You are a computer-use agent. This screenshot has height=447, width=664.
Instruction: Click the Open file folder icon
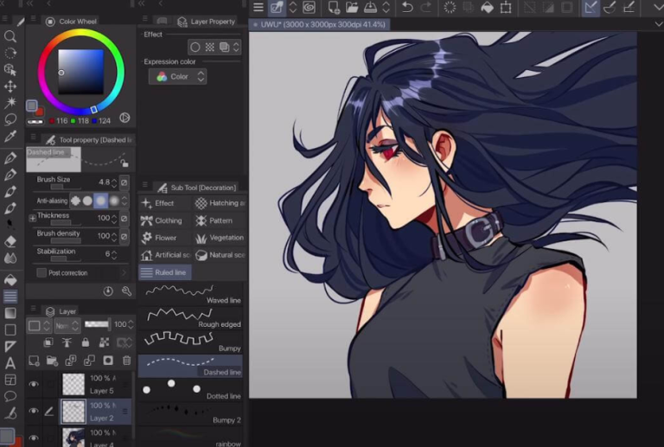(x=350, y=8)
